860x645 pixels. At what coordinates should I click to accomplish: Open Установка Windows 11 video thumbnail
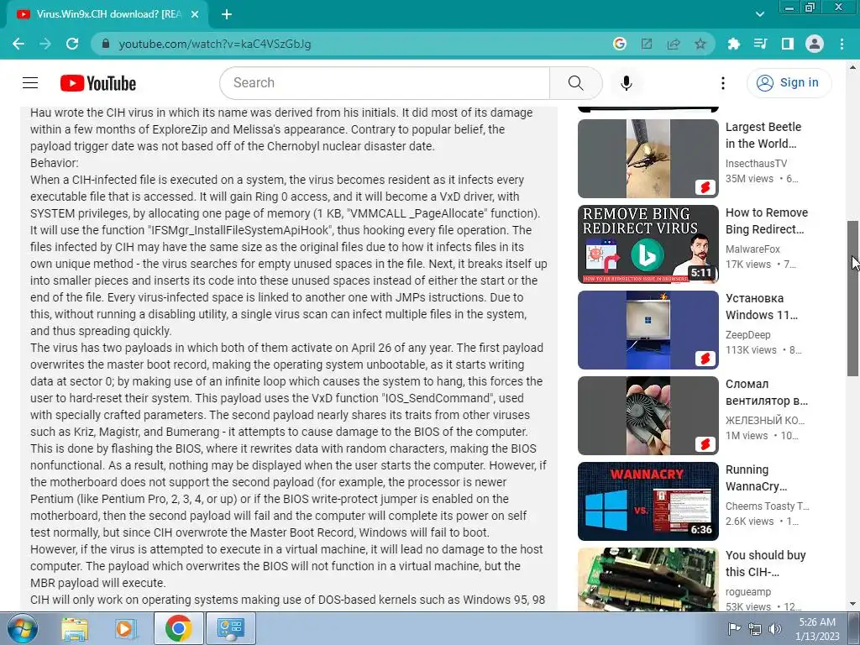(x=648, y=329)
